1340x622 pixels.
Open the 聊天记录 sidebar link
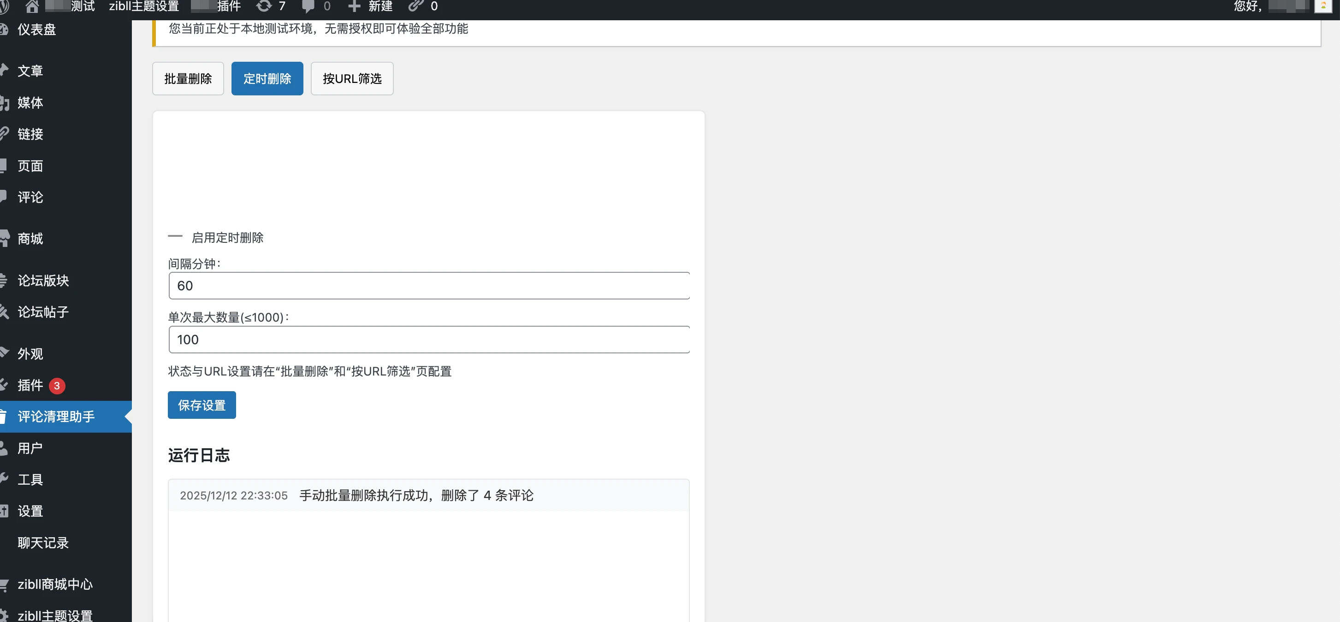click(43, 542)
